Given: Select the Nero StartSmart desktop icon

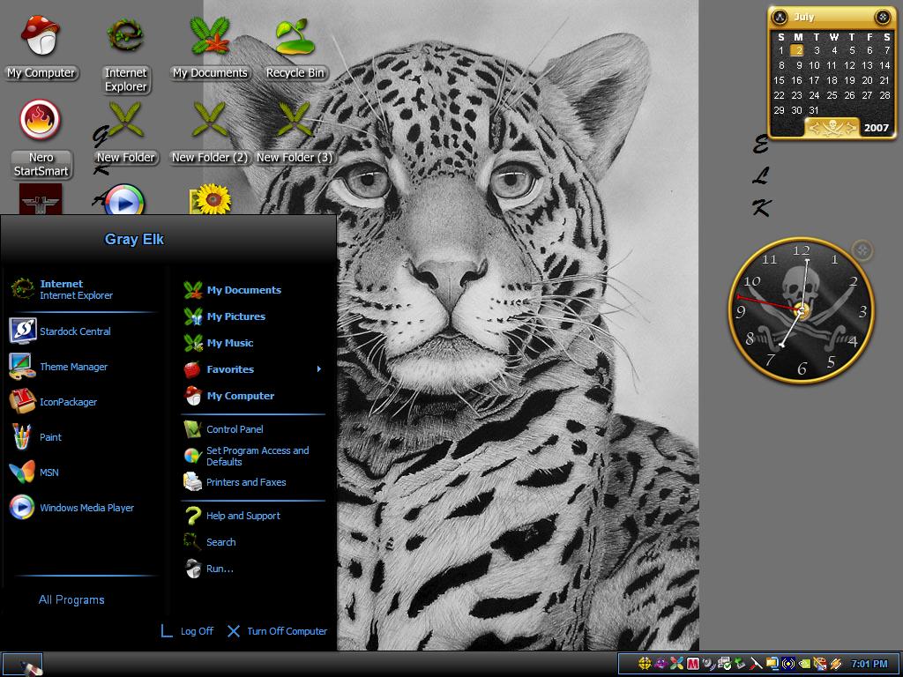Looking at the screenshot, I should (x=41, y=139).
